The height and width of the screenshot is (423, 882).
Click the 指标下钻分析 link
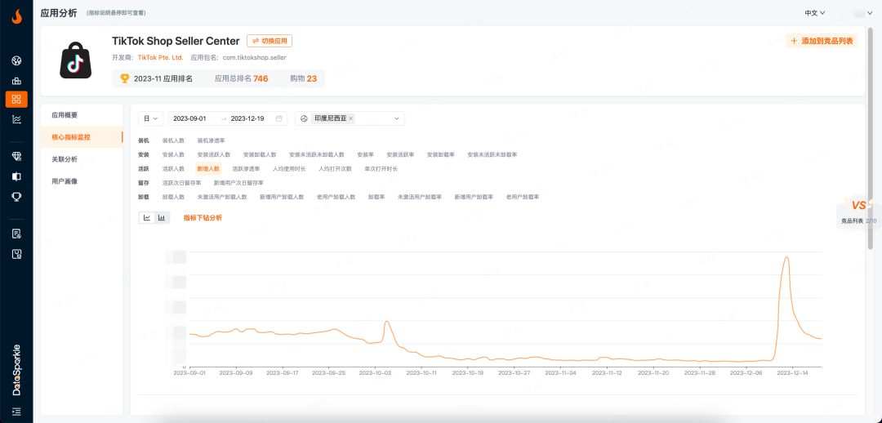pyautogui.click(x=203, y=218)
